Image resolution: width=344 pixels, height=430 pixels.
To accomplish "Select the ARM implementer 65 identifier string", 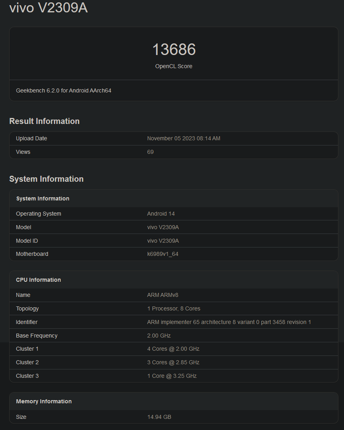I will pyautogui.click(x=229, y=322).
